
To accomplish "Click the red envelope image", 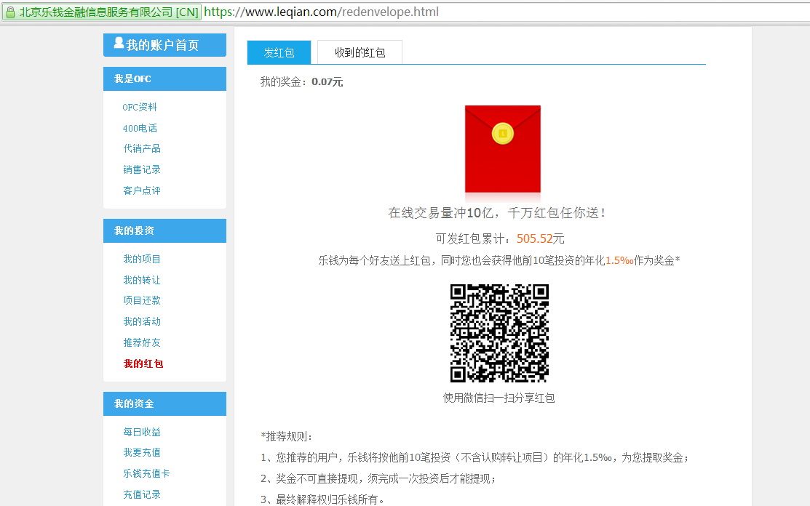I will tap(503, 149).
